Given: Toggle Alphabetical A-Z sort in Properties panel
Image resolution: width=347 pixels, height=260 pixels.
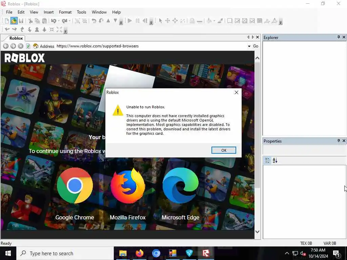Looking at the screenshot, I should tap(275, 160).
